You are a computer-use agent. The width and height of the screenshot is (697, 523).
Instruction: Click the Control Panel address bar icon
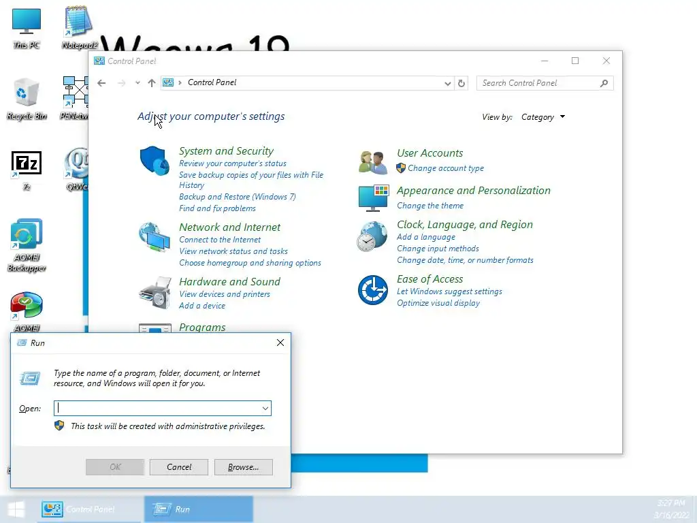[168, 82]
